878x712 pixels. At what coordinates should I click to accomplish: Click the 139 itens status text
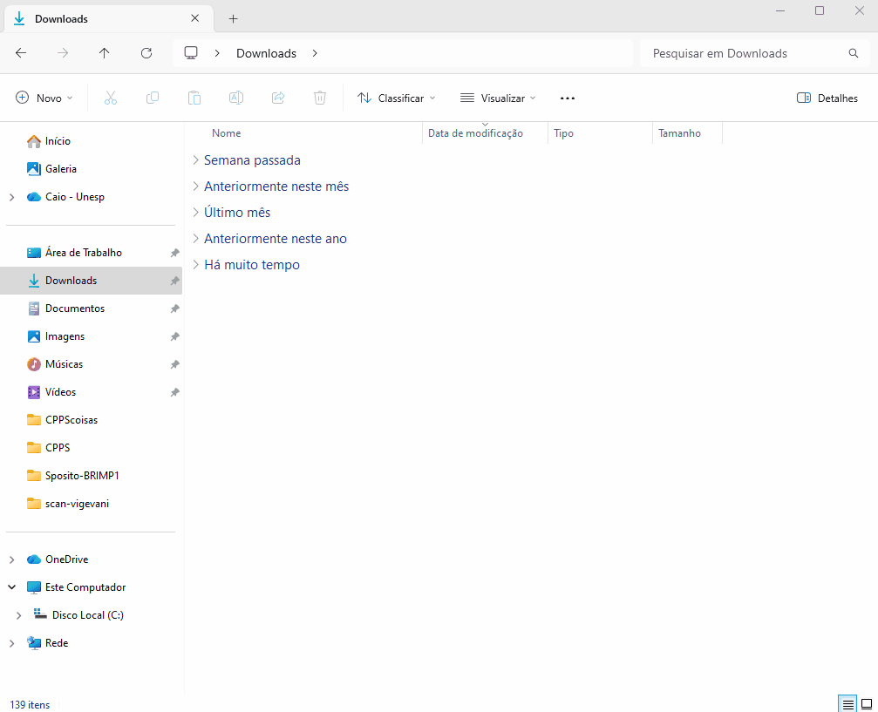click(30, 705)
